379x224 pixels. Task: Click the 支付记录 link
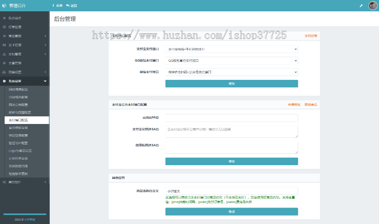[311, 36]
